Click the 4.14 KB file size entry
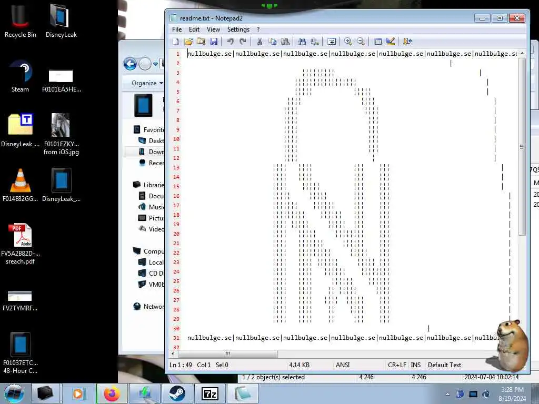 [300, 365]
